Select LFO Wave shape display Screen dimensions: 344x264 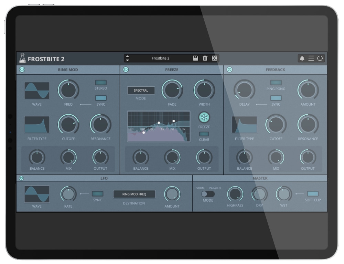[37, 194]
